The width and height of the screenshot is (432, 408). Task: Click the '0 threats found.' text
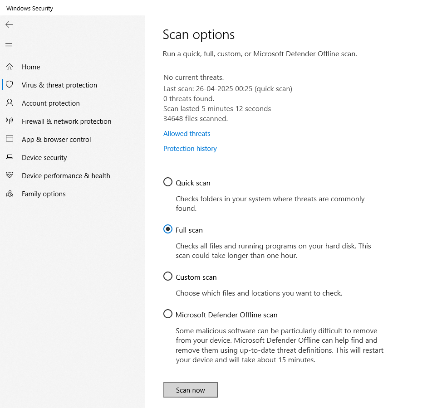(x=189, y=98)
